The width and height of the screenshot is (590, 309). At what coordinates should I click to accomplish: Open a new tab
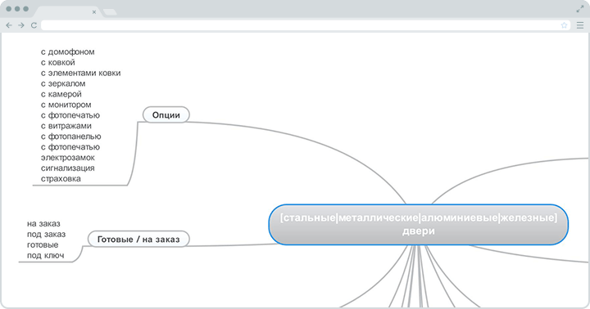(110, 12)
